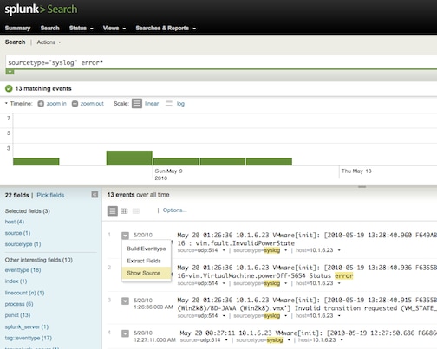Collapse the Timeline section triangle
The image size is (437, 349).
[6, 103]
